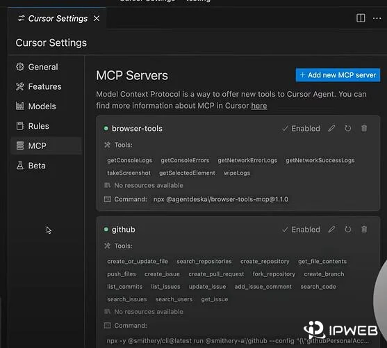
Task: Follow the 'here' MCP documentation link
Action: click(x=259, y=106)
